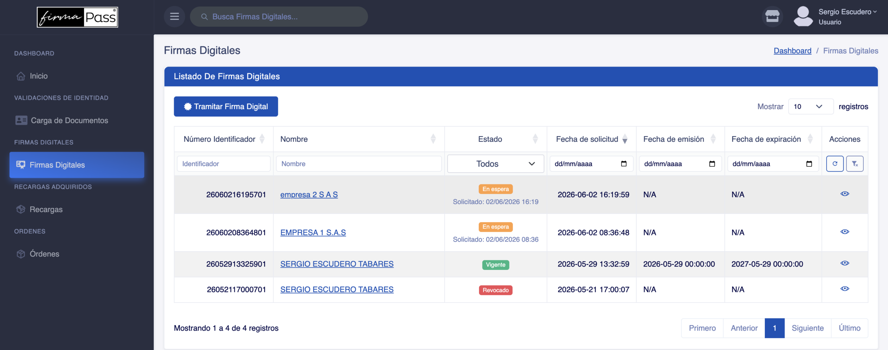This screenshot has width=888, height=350.
Task: Sort by Fecha de emisión arrows
Action: [713, 139]
